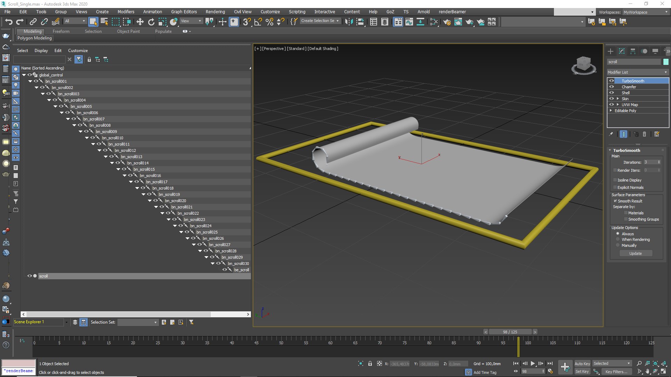Enable the Isoline Display checkbox
This screenshot has height=377, width=671.
(x=615, y=180)
